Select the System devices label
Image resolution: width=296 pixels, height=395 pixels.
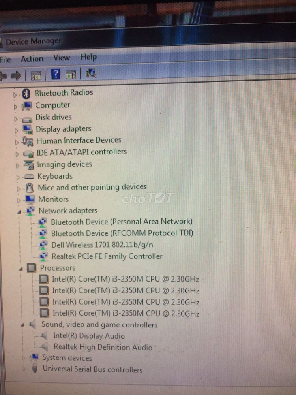67,358
